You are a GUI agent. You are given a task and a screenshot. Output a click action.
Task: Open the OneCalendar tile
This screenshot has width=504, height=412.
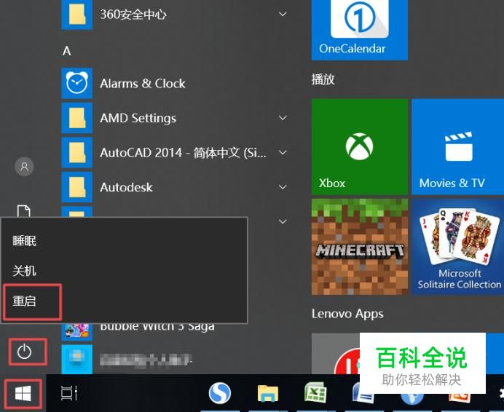tap(360, 30)
